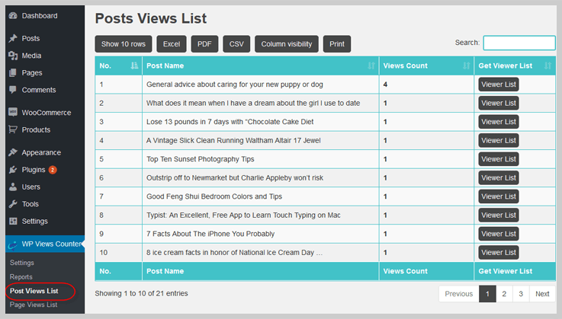Screen dimensions: 562x319
Task: Sort by Post Name column arrow icon
Action: (x=371, y=65)
